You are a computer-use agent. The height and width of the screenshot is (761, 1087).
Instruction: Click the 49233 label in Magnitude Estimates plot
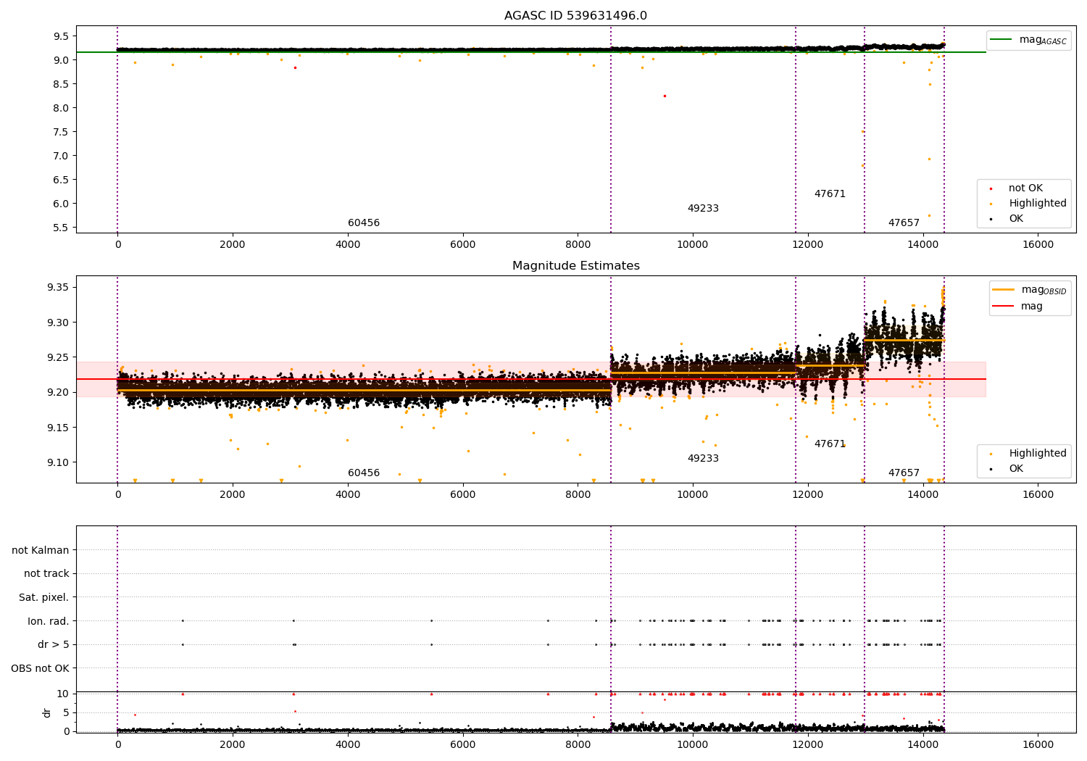703,459
